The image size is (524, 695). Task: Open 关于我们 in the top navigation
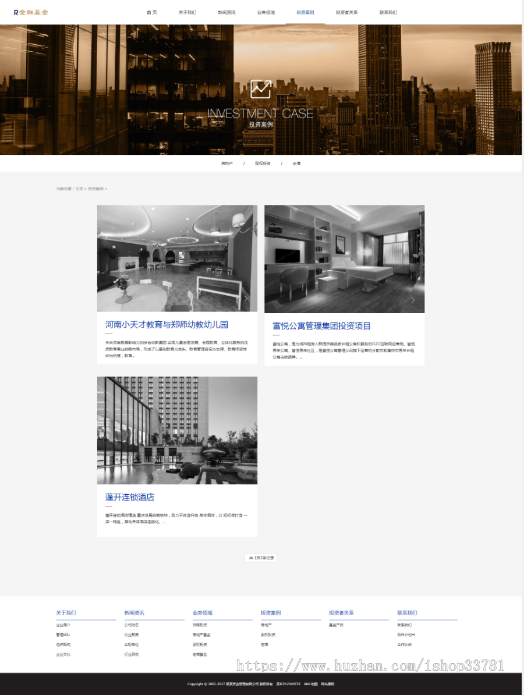pyautogui.click(x=187, y=12)
